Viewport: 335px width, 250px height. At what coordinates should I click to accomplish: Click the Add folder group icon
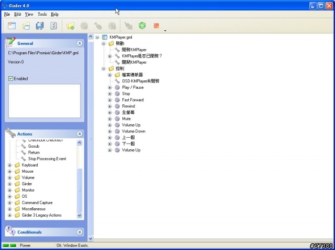[70, 26]
